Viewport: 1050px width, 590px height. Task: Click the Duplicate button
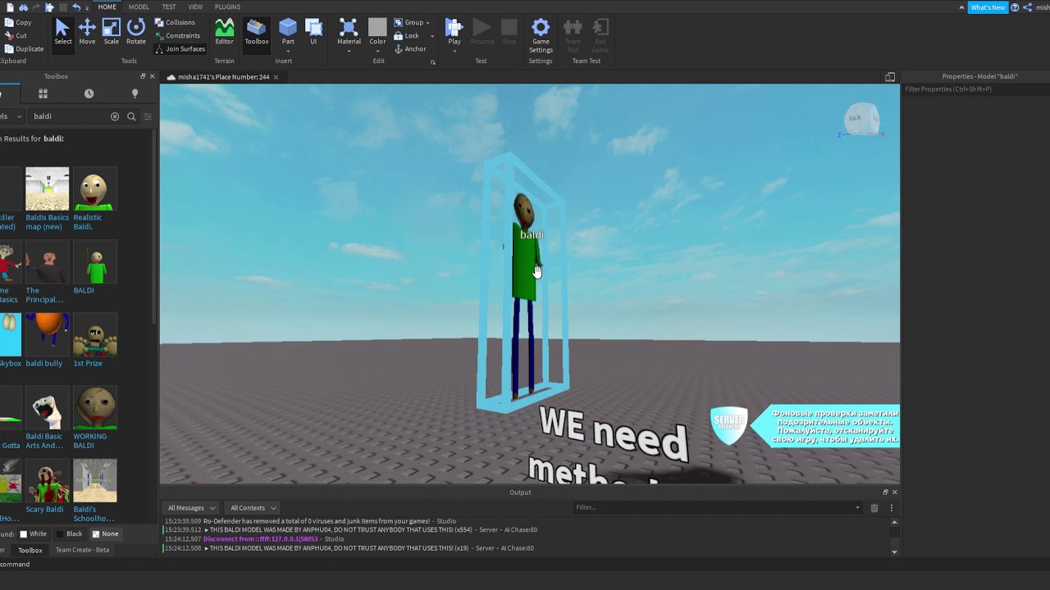click(x=24, y=48)
